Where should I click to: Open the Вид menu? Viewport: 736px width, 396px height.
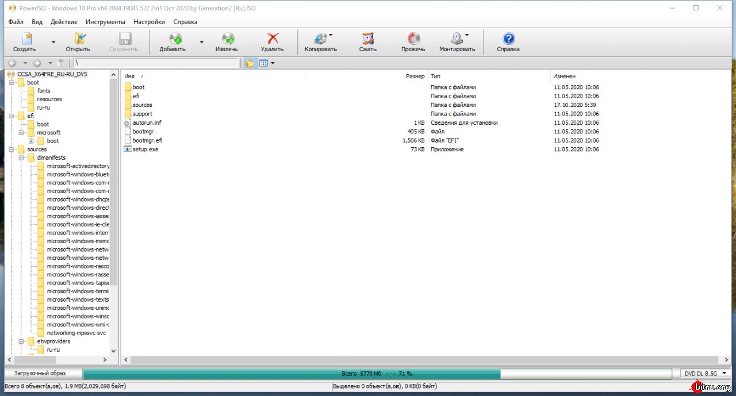click(37, 22)
